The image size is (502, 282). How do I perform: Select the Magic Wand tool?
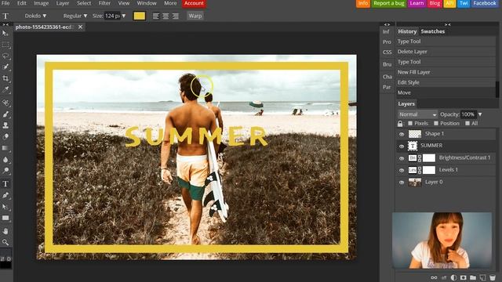5,67
